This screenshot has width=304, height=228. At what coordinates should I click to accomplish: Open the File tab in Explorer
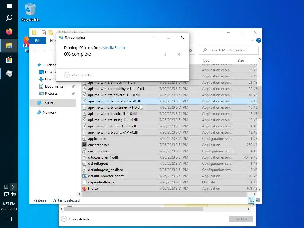38,41
